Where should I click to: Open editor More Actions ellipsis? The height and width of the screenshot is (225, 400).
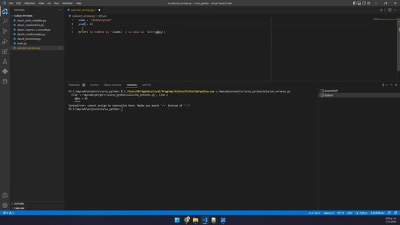click(395, 10)
